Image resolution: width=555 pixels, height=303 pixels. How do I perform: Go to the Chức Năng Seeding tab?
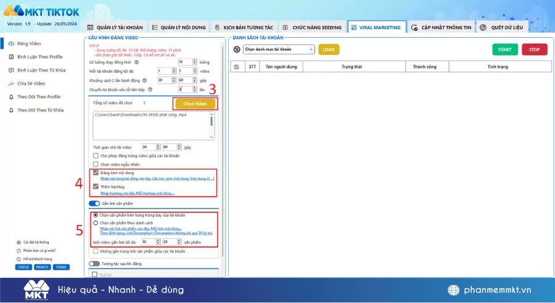pyautogui.click(x=312, y=27)
